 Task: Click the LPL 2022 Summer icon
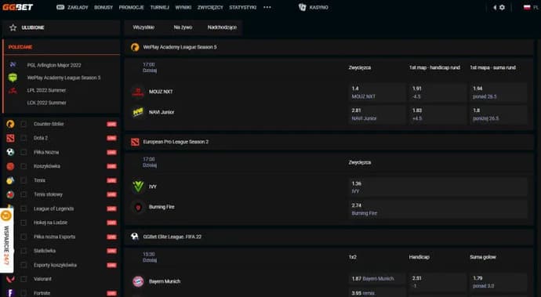coord(13,91)
